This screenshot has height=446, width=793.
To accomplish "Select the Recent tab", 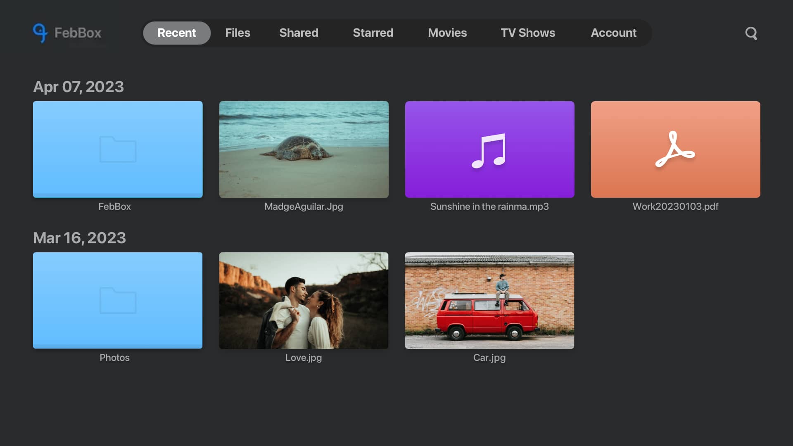I will 176,33.
